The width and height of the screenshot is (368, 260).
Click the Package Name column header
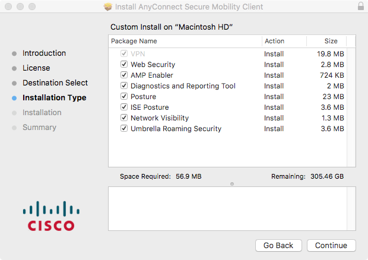click(x=185, y=41)
